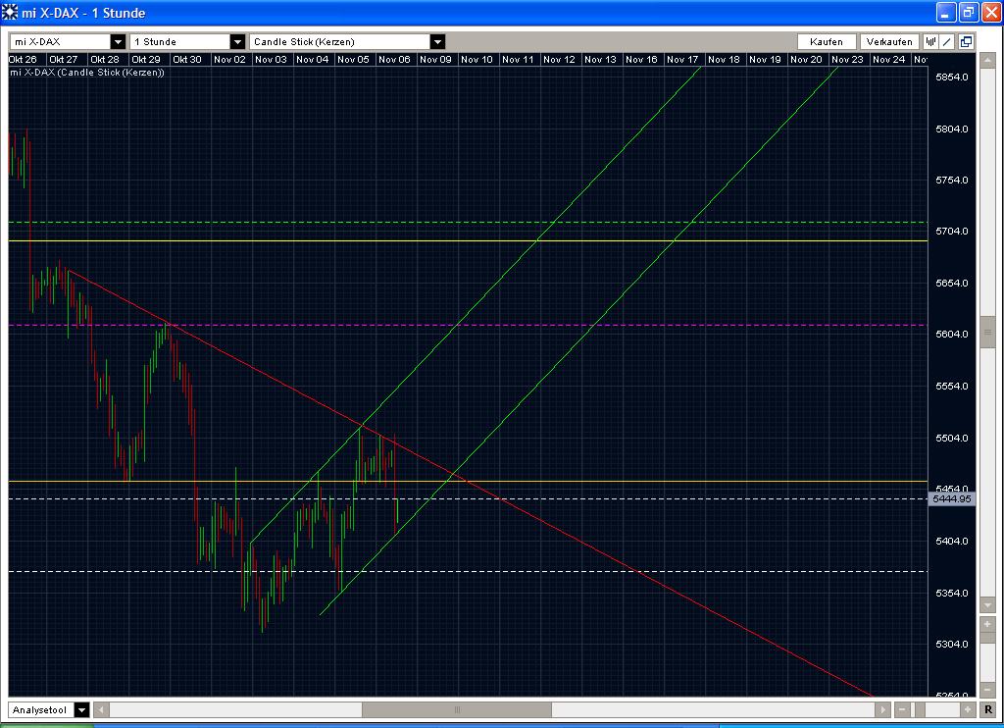
Task: Click vertical zoom minus button
Action: (x=987, y=690)
